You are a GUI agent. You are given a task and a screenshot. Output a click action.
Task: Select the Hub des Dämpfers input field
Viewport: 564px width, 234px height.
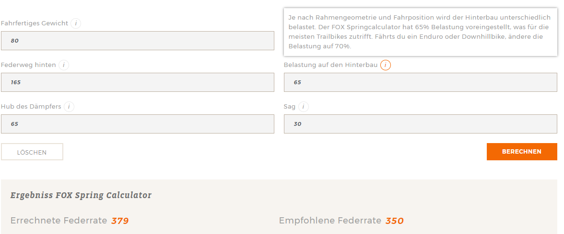[x=138, y=124]
